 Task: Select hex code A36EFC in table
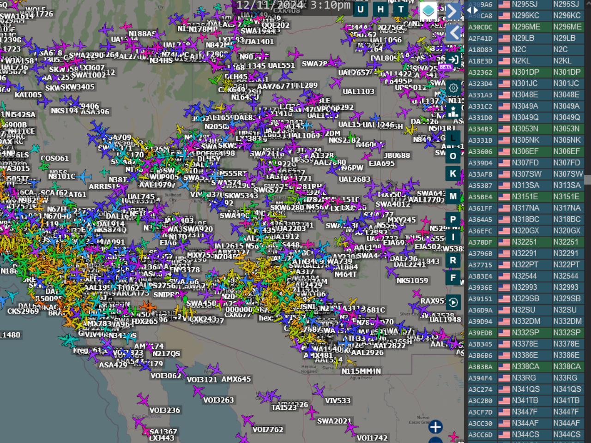pyautogui.click(x=481, y=231)
